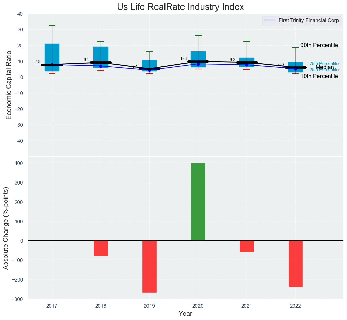The width and height of the screenshot is (347, 320).
Task: Select the 75th Percentile label
Action: 324,64
